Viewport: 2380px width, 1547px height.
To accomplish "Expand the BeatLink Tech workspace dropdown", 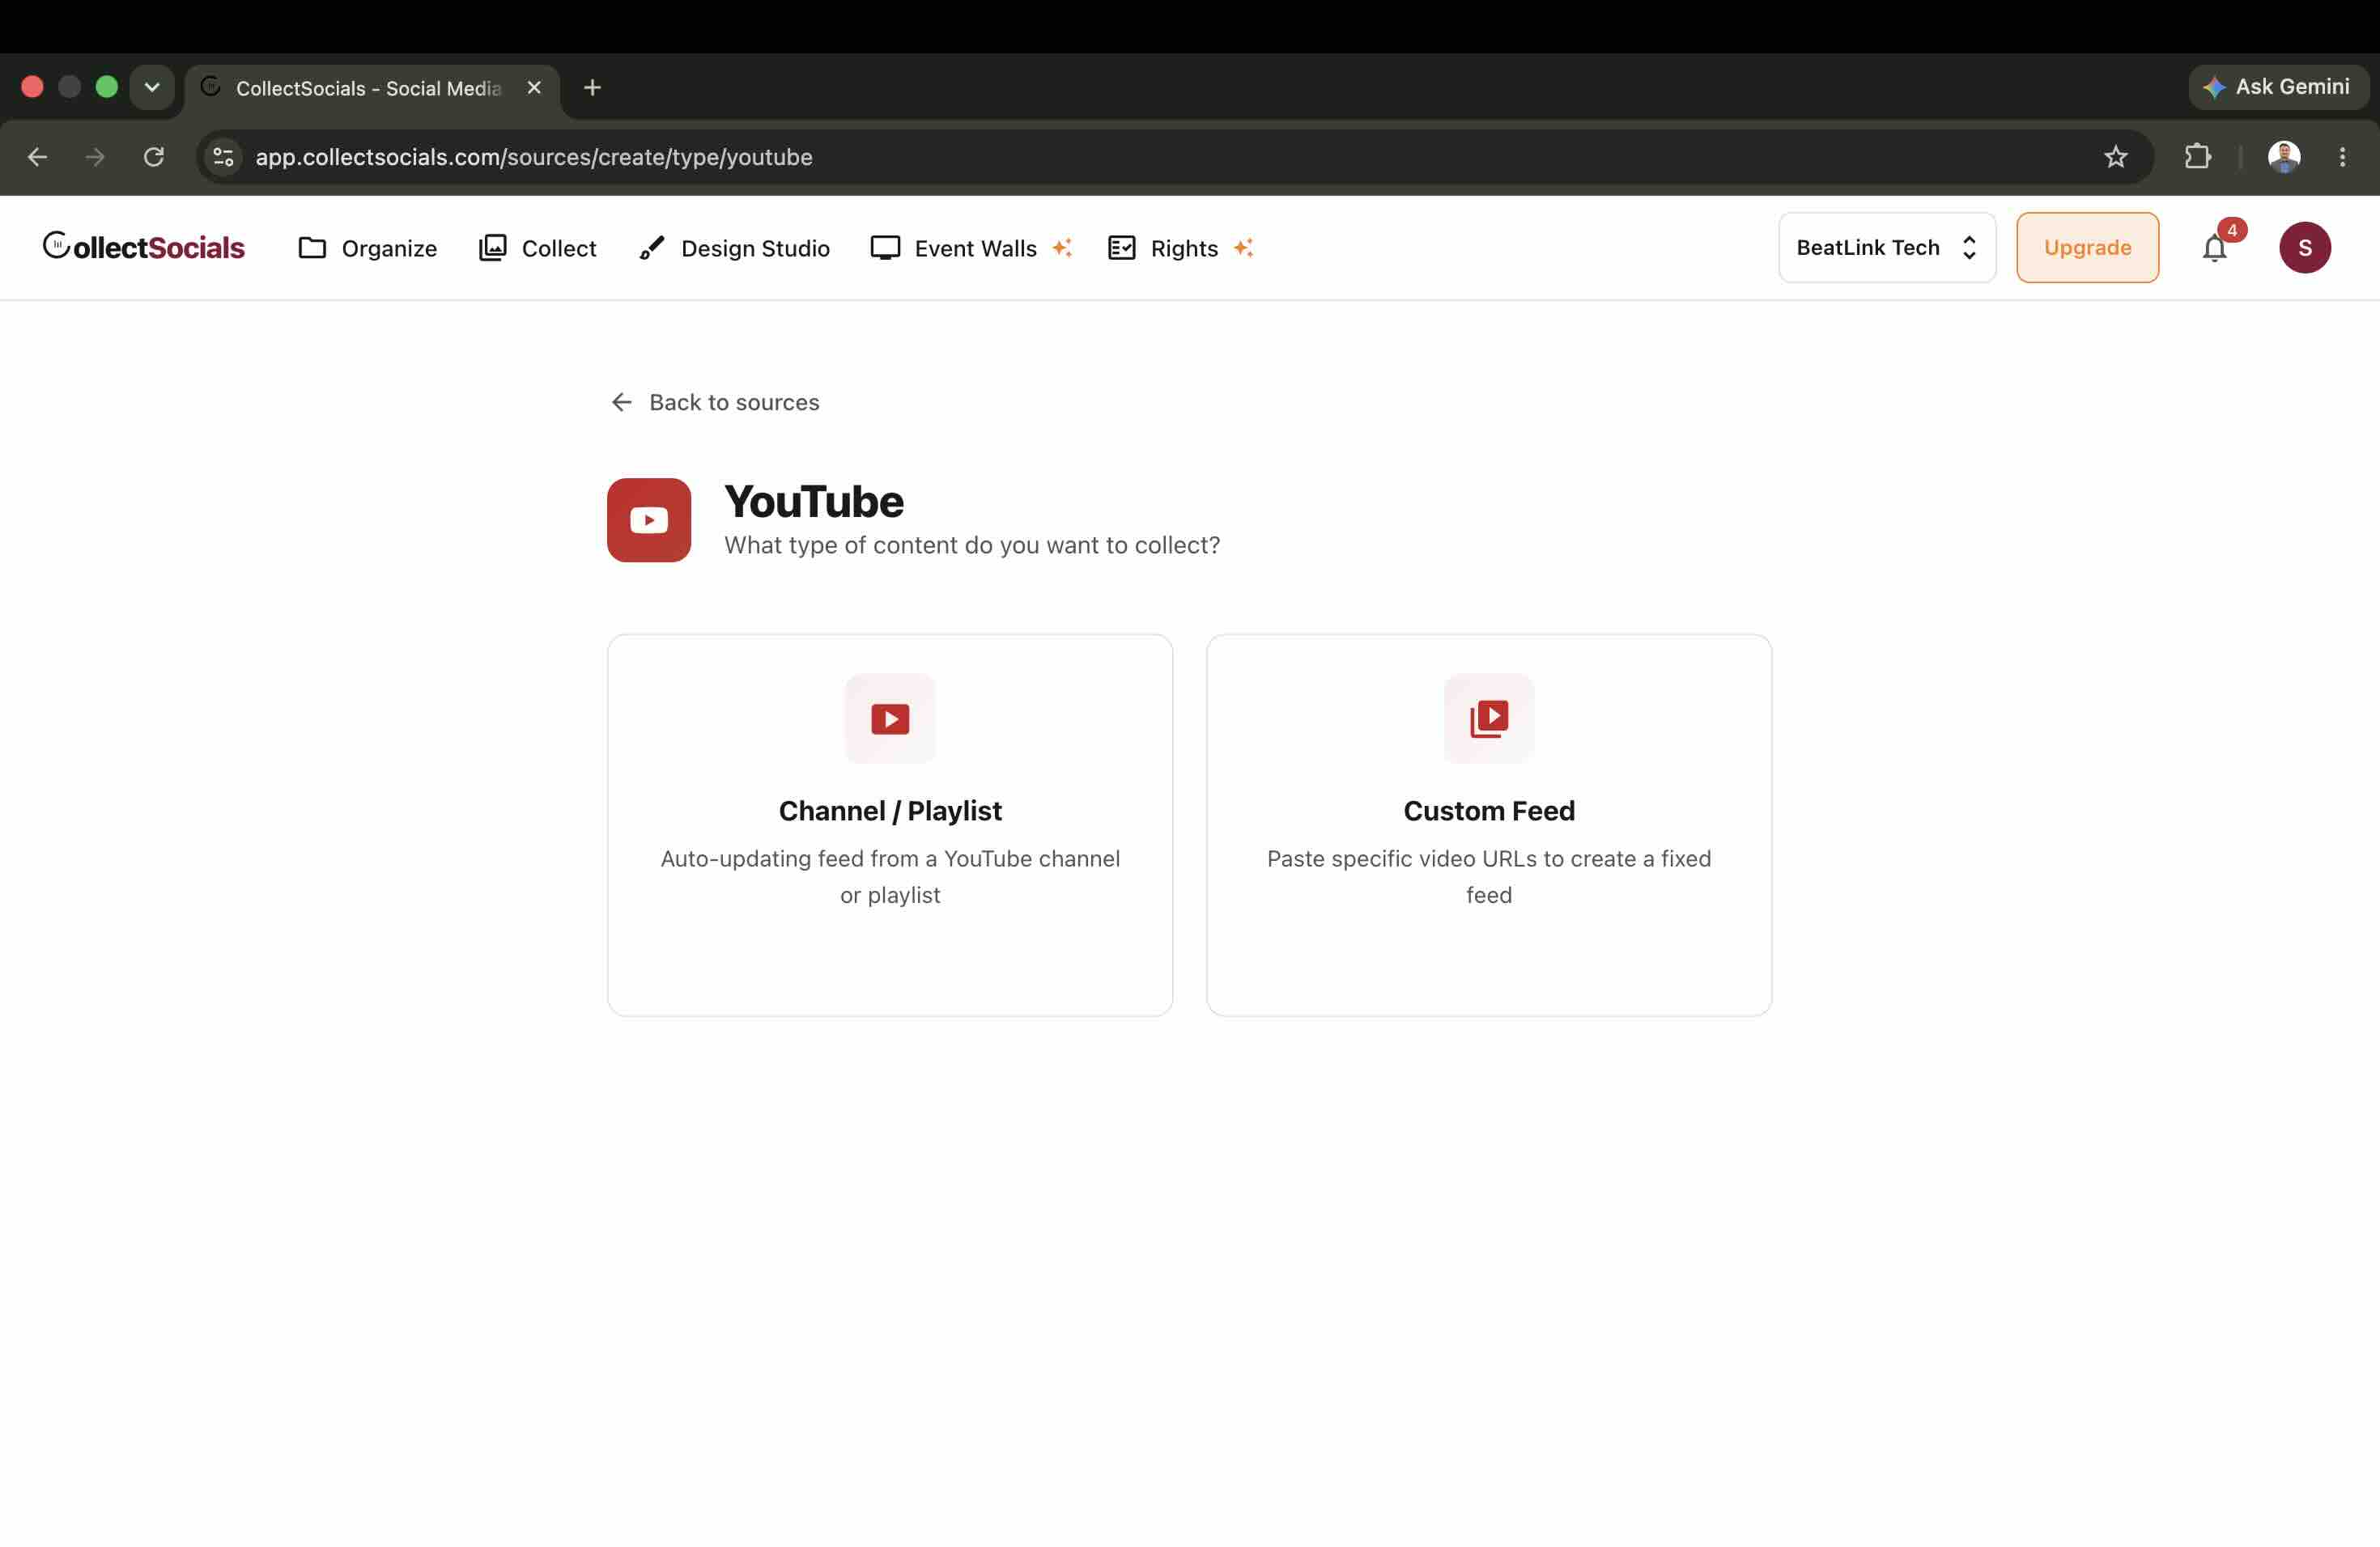I will click(1887, 248).
